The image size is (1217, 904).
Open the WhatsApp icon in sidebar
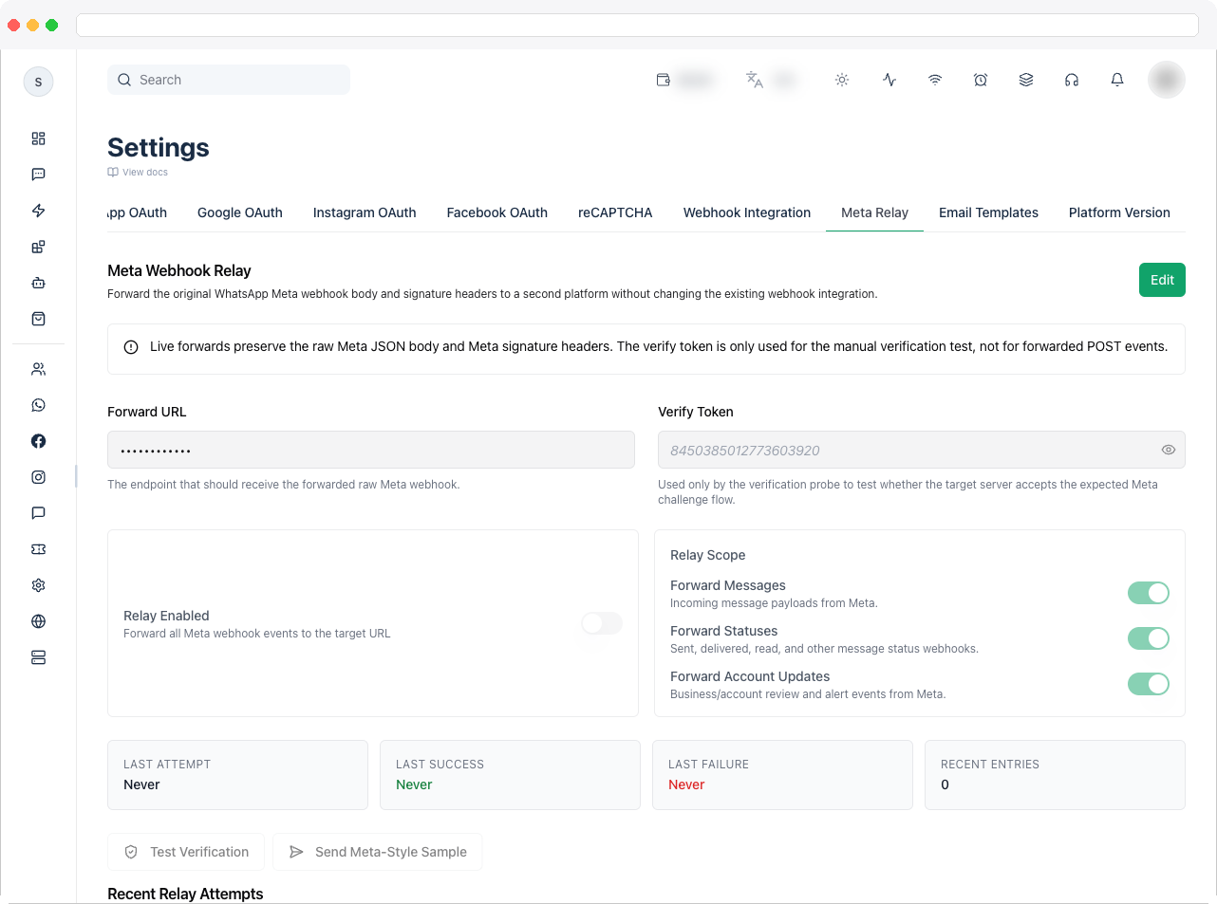[x=38, y=405]
